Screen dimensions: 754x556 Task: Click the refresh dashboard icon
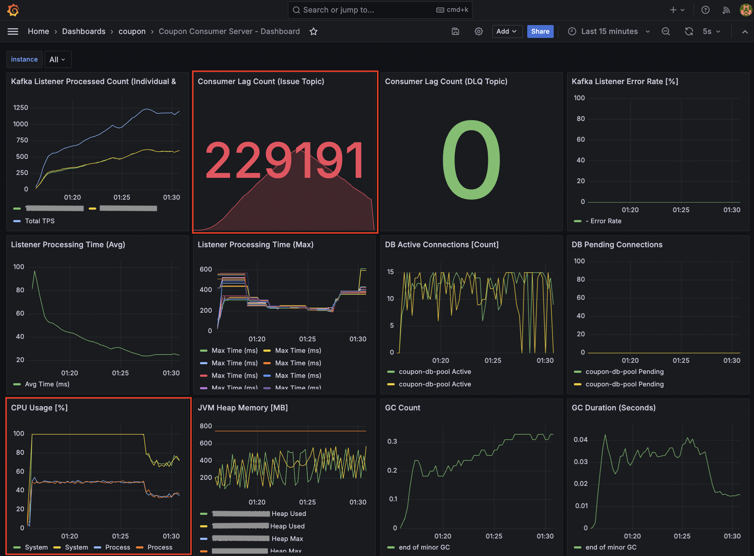(x=689, y=31)
